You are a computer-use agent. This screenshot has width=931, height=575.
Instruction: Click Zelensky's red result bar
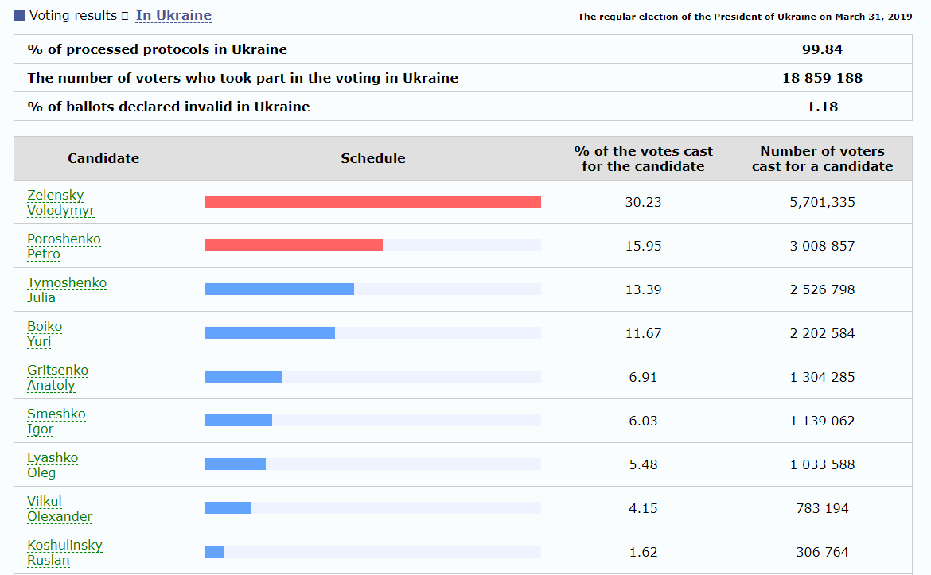(x=373, y=202)
